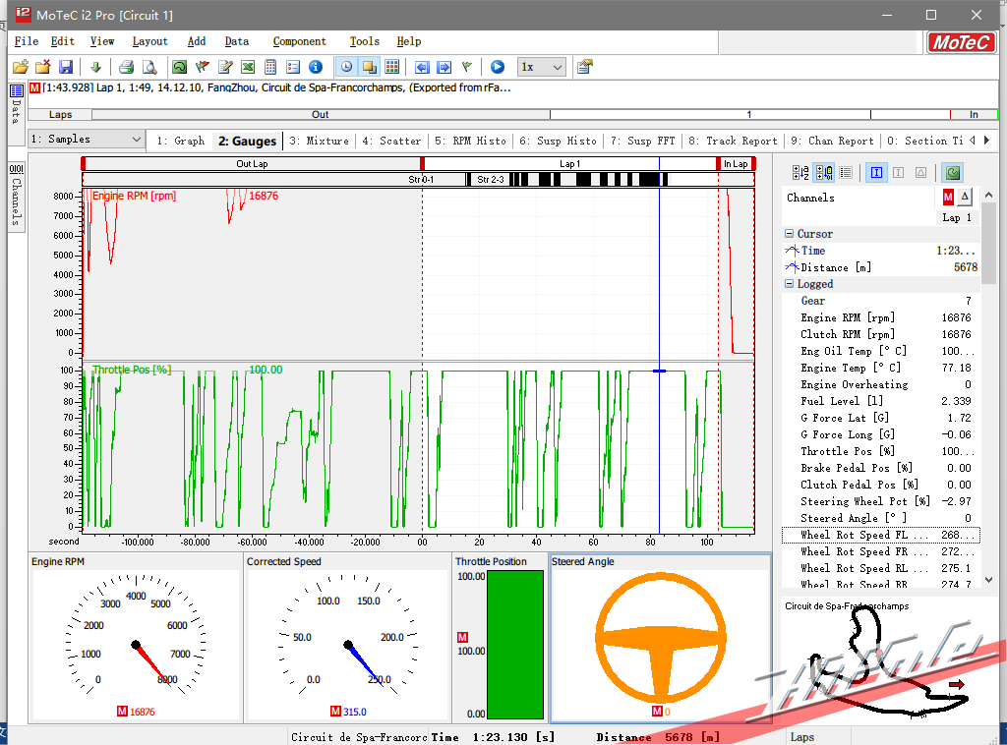The height and width of the screenshot is (745, 1007).
Task: Collapse the Logged channel group
Action: (789, 284)
